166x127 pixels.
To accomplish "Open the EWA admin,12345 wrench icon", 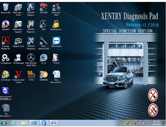I will click(44, 43).
